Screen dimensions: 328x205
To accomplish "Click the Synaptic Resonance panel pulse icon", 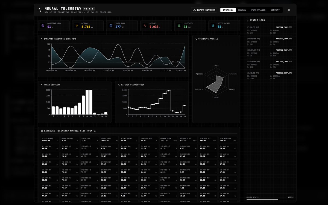I will pos(42,39).
